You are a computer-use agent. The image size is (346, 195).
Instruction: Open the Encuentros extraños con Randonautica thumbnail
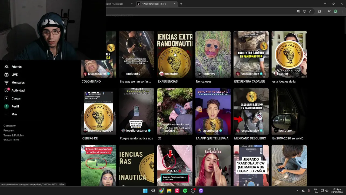pos(98,166)
